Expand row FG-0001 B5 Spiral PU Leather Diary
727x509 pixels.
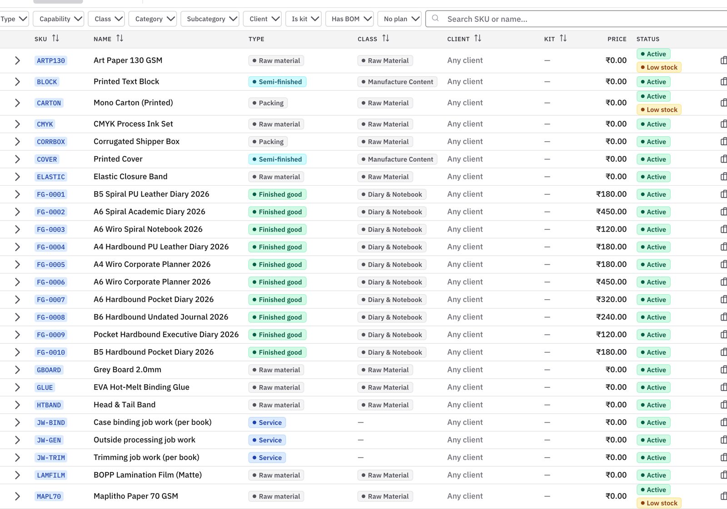tap(17, 194)
